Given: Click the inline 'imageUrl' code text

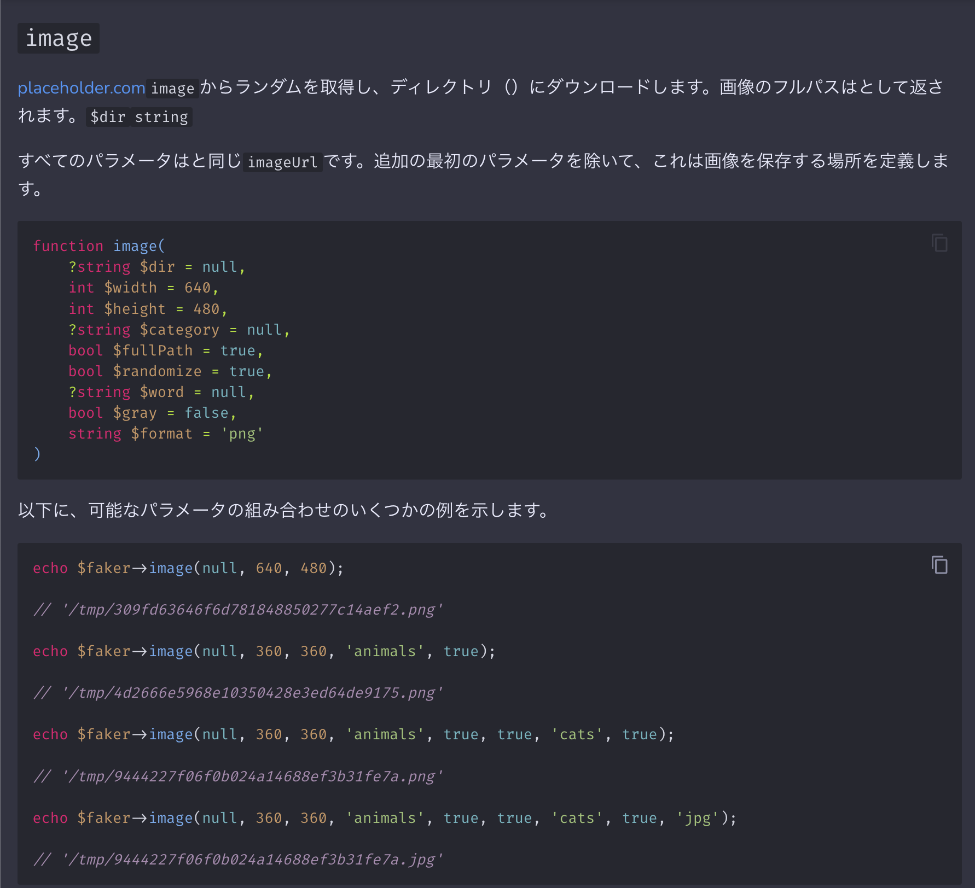Looking at the screenshot, I should [x=282, y=162].
